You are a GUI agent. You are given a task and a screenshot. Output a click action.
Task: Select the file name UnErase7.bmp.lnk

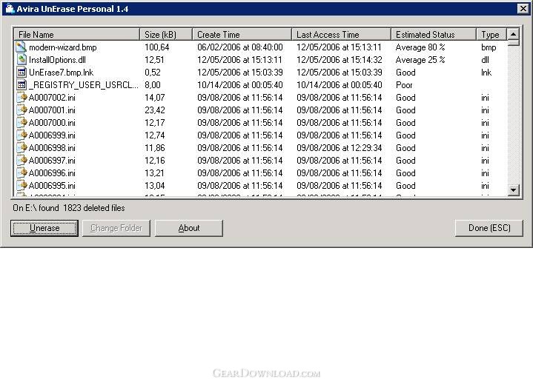[x=62, y=73]
